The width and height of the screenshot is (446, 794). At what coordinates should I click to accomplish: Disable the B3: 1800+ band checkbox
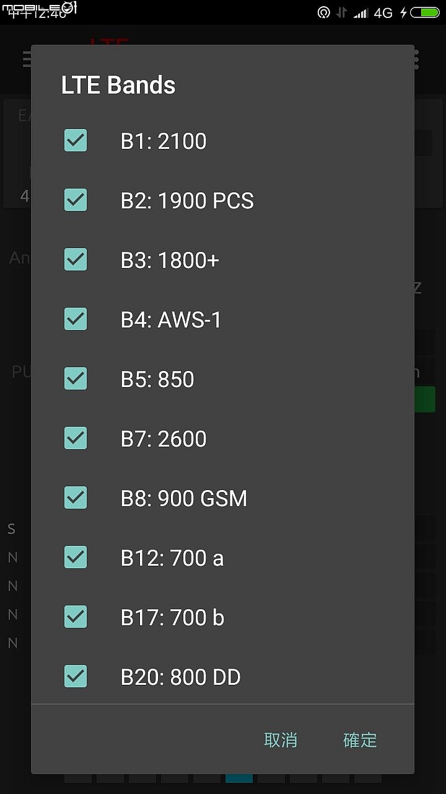tap(76, 260)
